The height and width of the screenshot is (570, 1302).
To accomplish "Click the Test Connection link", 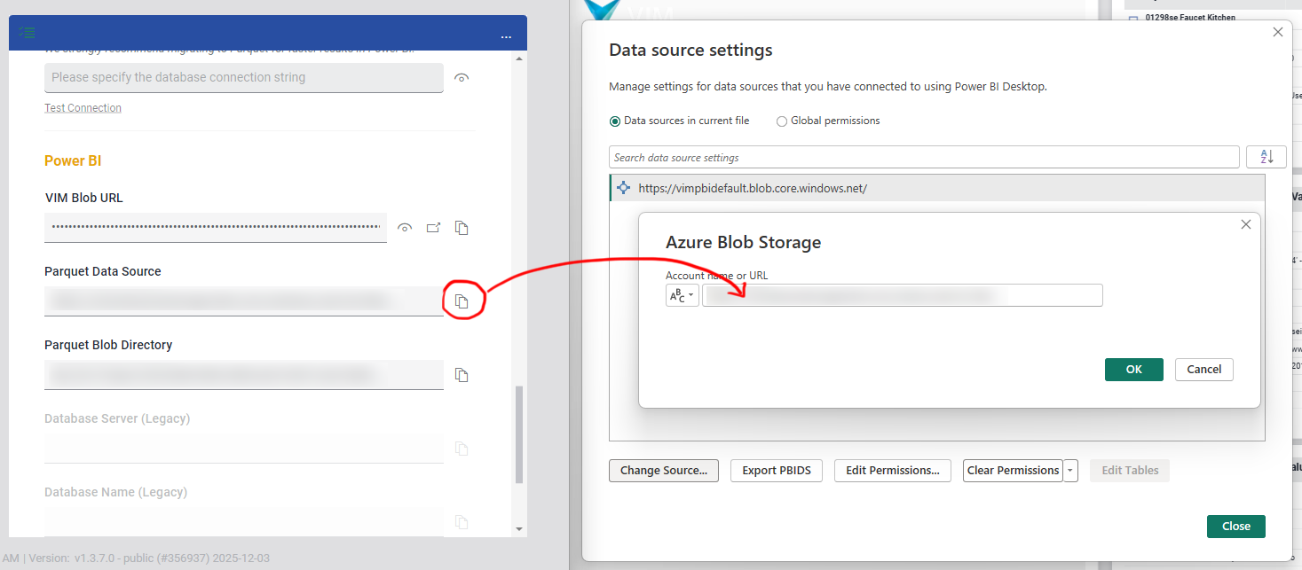I will tap(83, 108).
